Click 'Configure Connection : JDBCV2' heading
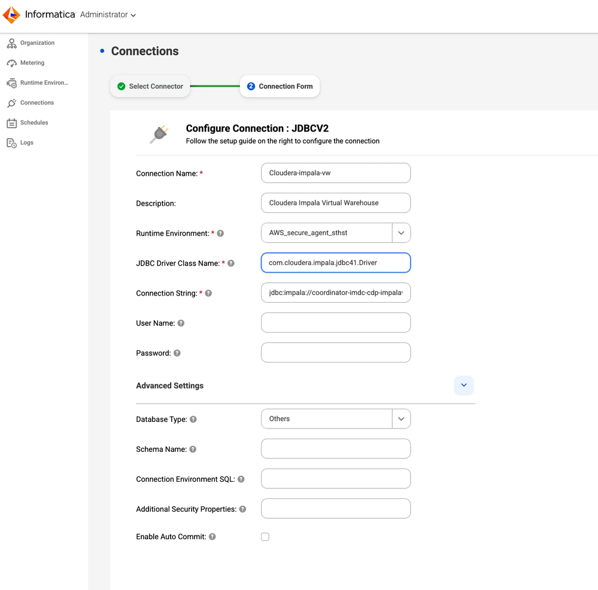 point(257,129)
